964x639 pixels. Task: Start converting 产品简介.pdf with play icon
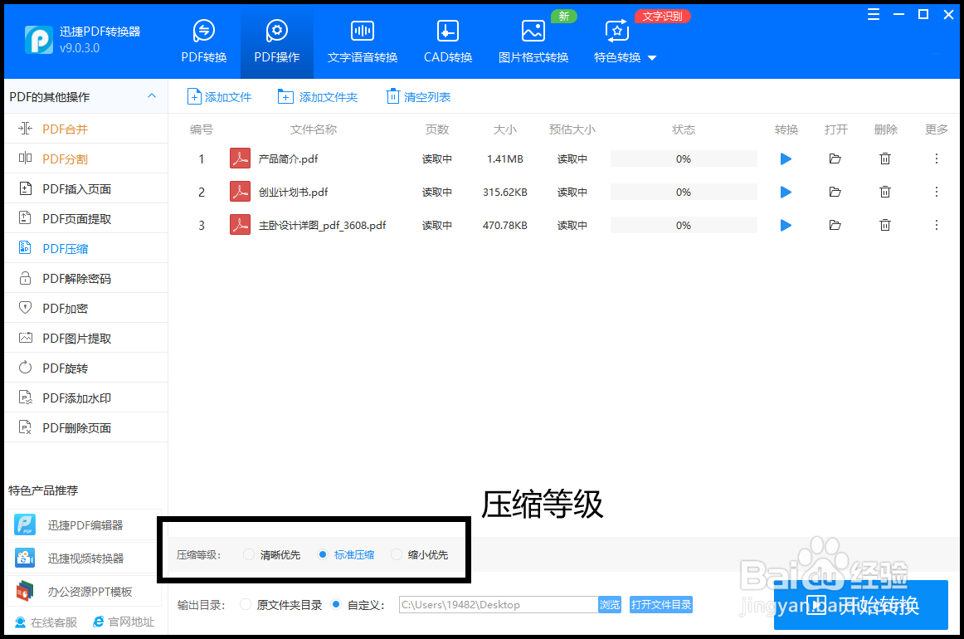coord(786,159)
